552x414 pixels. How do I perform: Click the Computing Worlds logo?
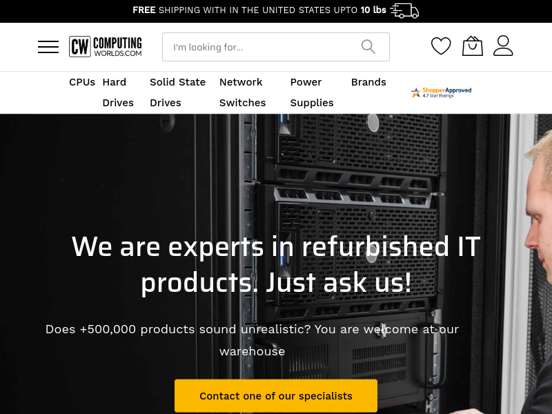coord(106,46)
